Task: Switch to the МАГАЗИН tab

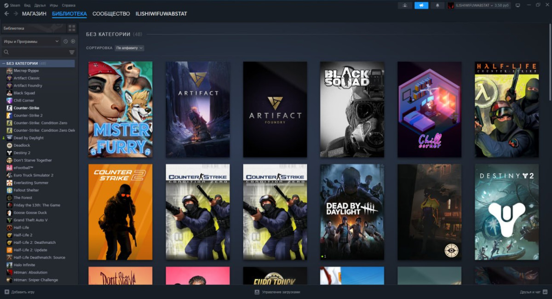Action: click(x=34, y=14)
